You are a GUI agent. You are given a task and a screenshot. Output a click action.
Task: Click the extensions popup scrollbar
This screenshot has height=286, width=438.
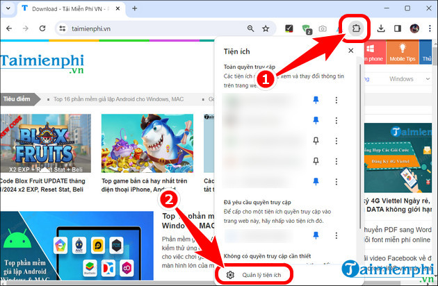pos(360,145)
